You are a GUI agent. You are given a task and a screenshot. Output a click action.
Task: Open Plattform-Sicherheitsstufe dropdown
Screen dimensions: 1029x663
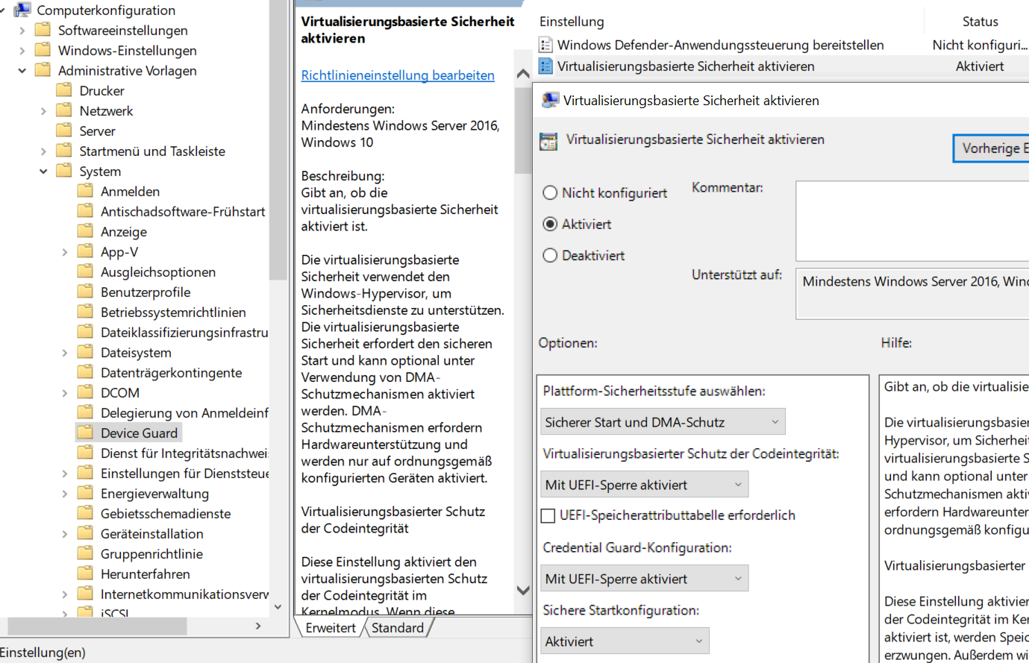coord(663,422)
